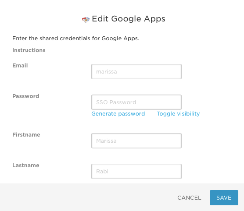This screenshot has height=211, width=244.
Task: Save the Google Apps credentials
Action: click(x=224, y=197)
